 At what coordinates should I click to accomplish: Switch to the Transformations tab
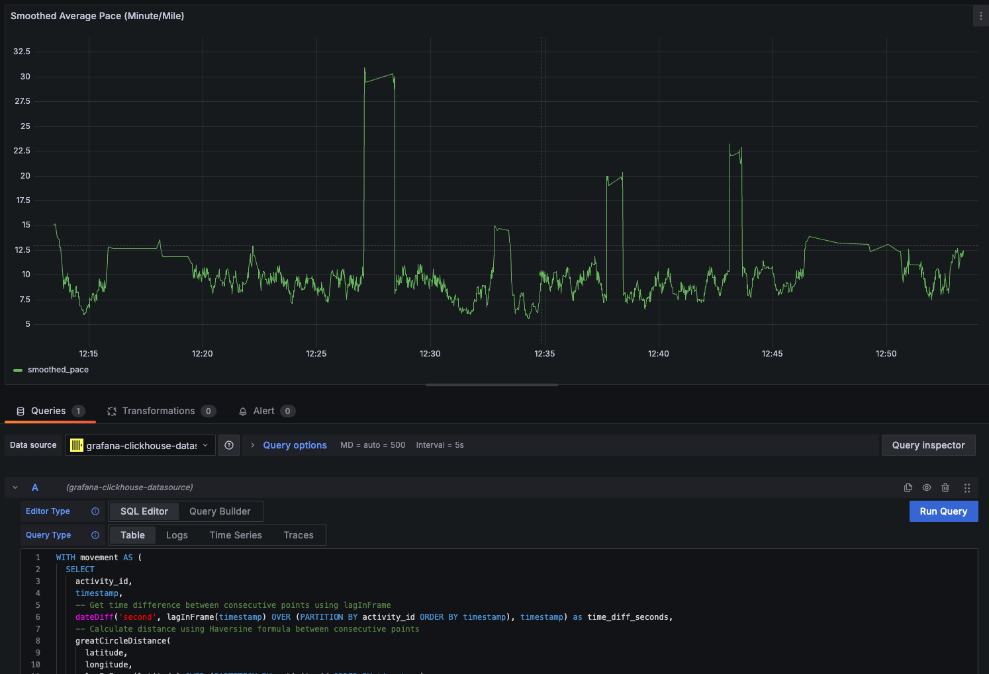click(x=159, y=411)
